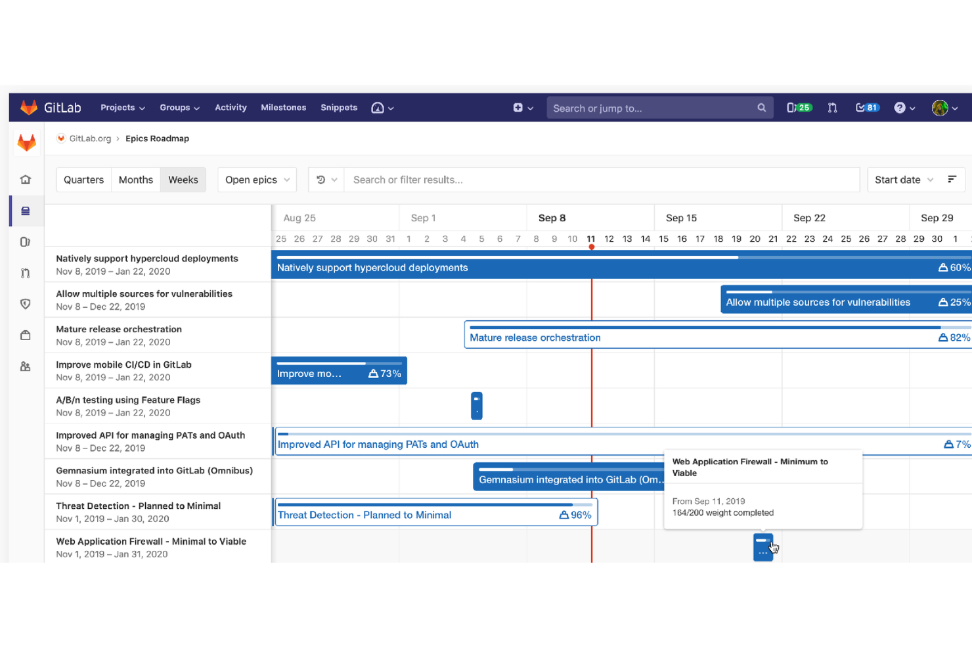Open Web Application Firewall - Minimal to Viable
The height and width of the screenshot is (648, 972).
coord(151,542)
